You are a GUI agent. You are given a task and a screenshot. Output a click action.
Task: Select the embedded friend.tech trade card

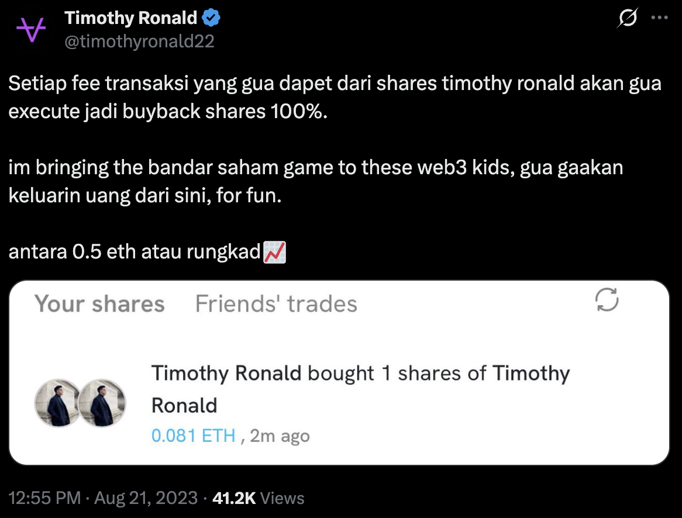341,372
